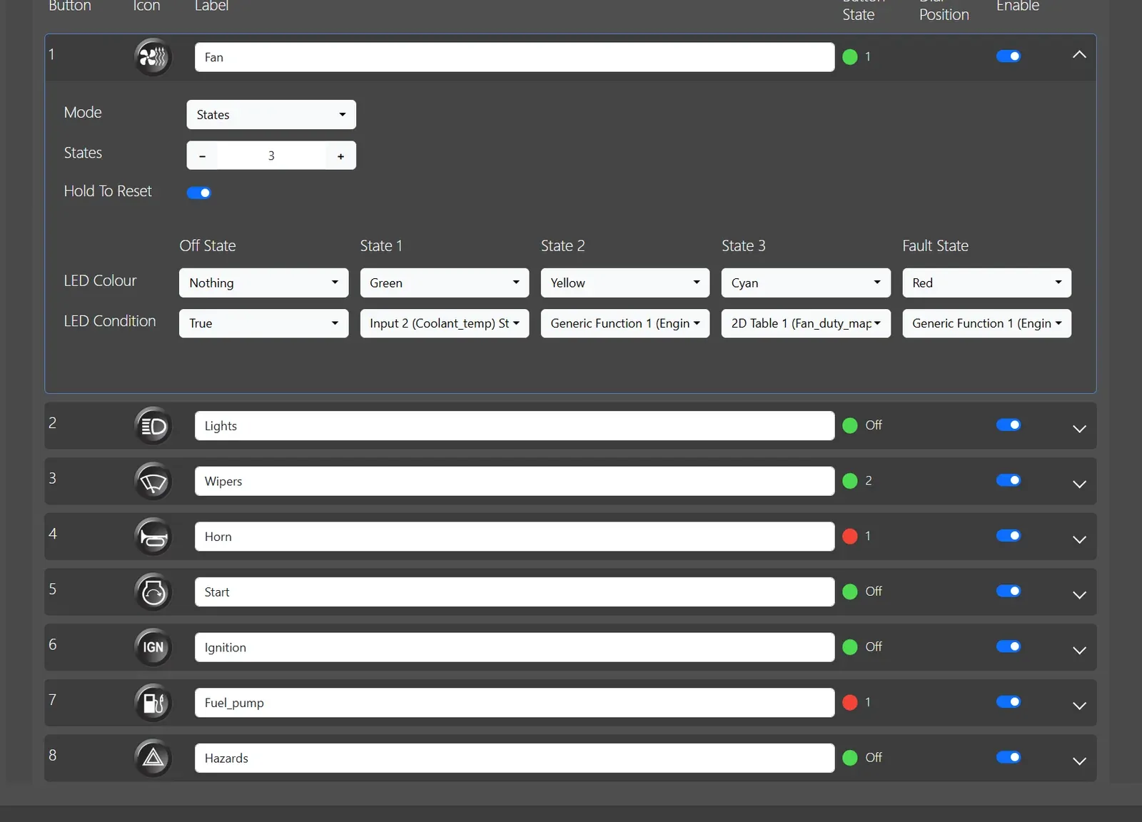Disable the Ignition enable toggle
The width and height of the screenshot is (1142, 822).
click(x=1009, y=646)
